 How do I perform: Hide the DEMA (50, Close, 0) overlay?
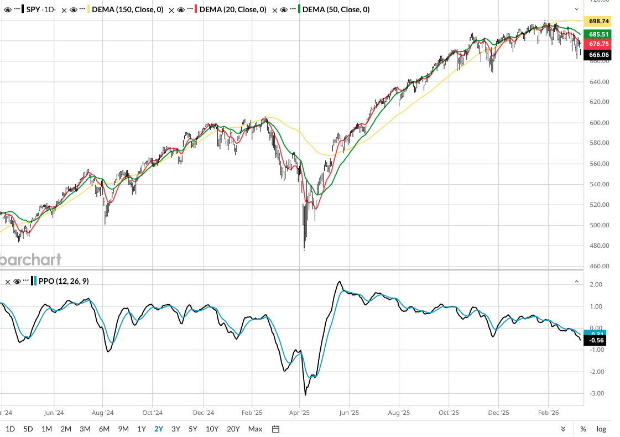[x=284, y=9]
